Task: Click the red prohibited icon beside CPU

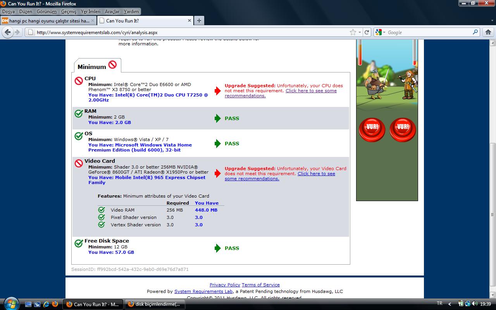Action: point(79,81)
